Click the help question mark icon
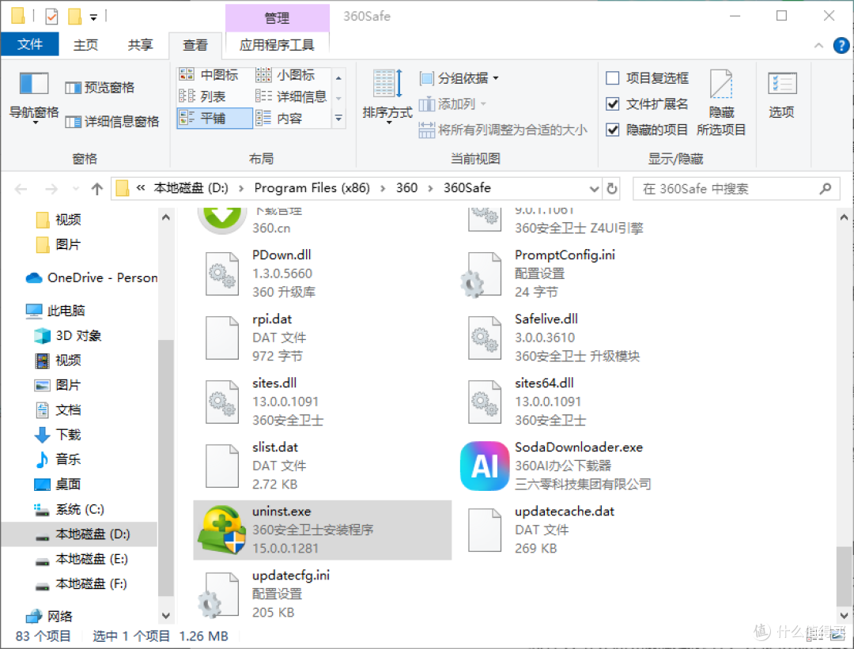This screenshot has height=649, width=854. point(841,46)
